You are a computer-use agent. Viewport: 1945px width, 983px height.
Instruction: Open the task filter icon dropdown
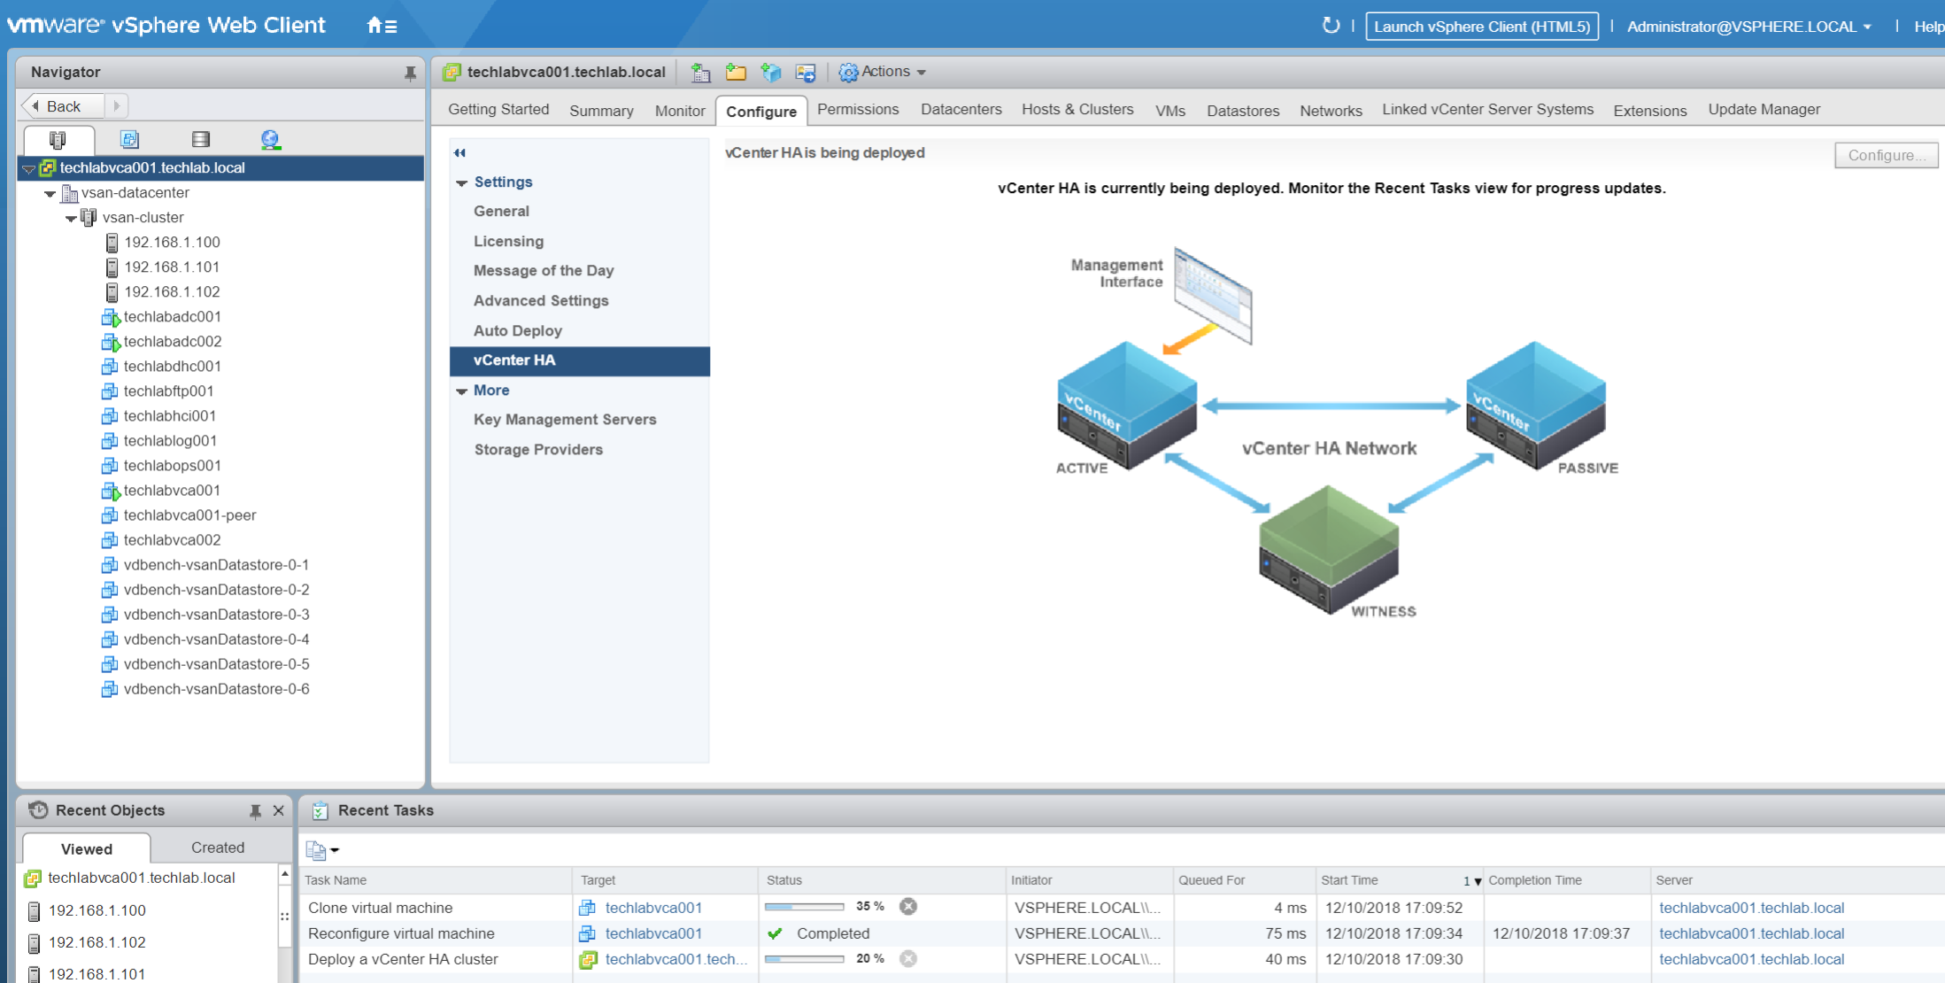point(322,850)
